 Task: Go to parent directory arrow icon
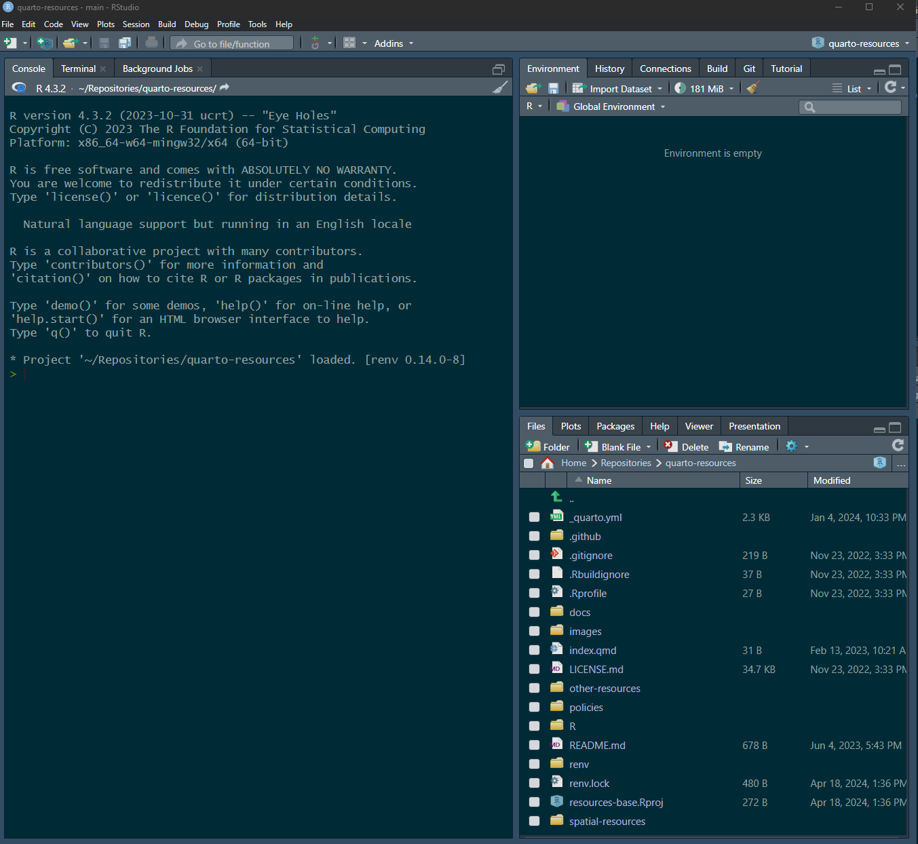[557, 497]
